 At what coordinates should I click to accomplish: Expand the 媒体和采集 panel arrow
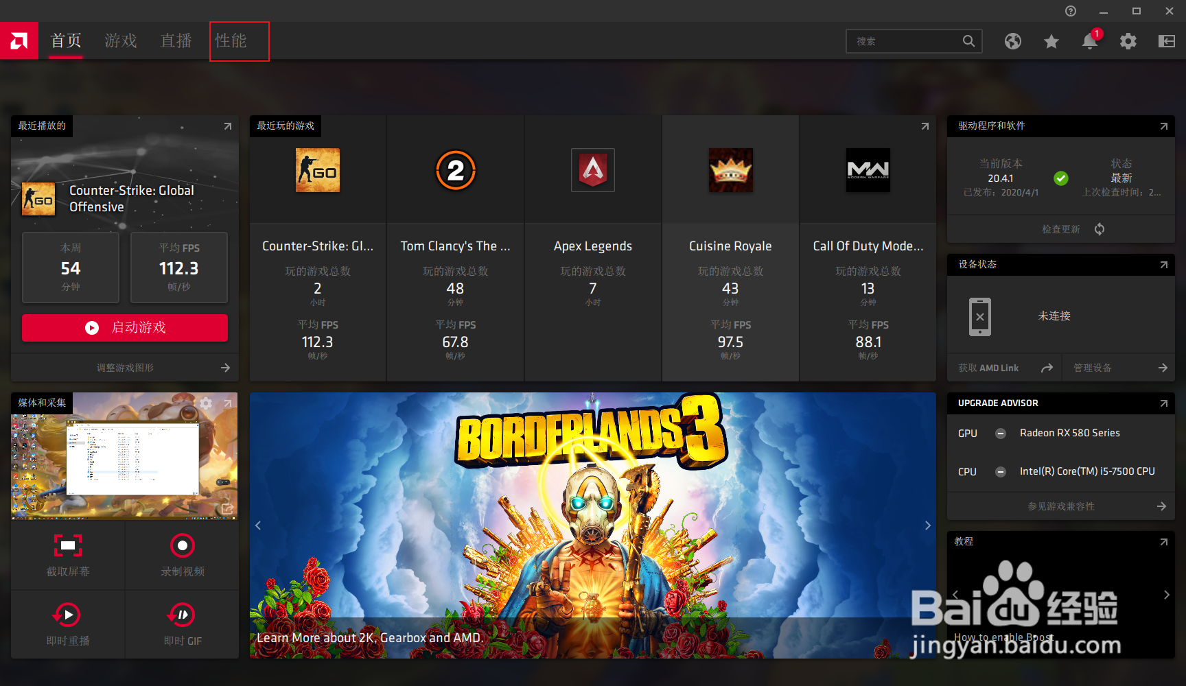point(228,403)
